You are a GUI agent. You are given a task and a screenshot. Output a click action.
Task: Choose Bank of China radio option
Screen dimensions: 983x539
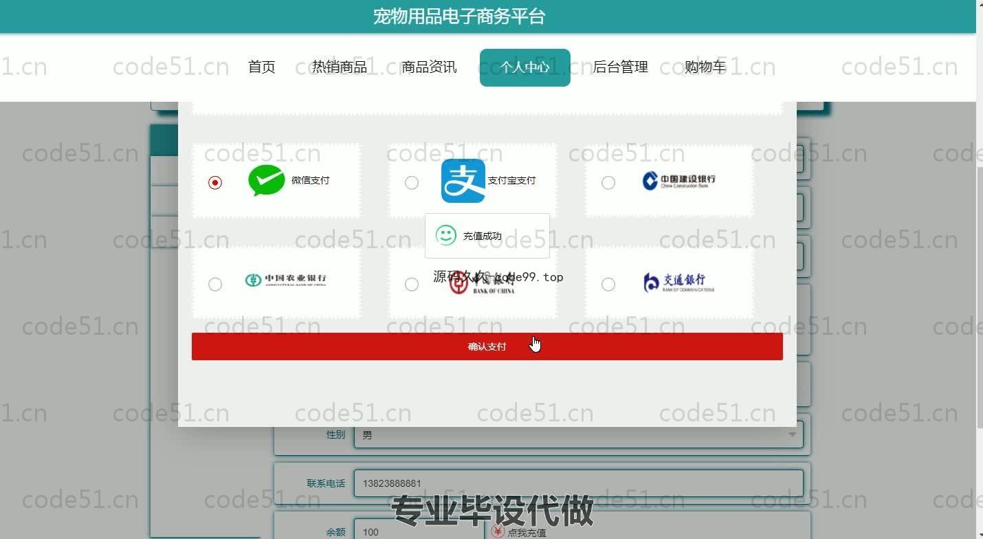[412, 284]
